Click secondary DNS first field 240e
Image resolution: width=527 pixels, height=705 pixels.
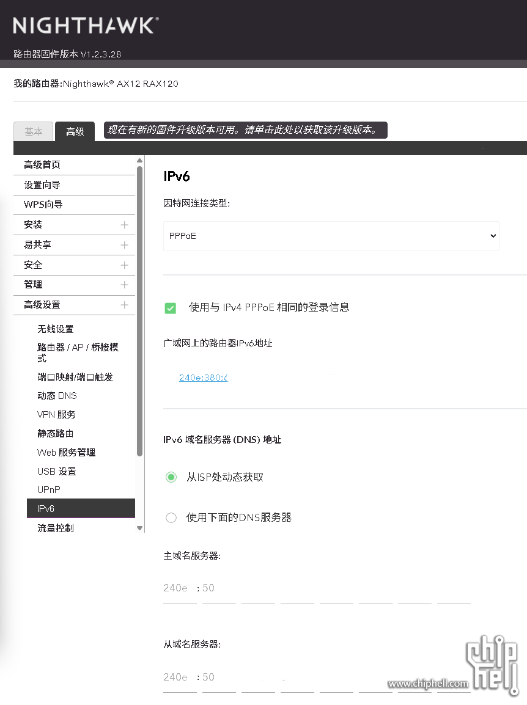tap(180, 678)
